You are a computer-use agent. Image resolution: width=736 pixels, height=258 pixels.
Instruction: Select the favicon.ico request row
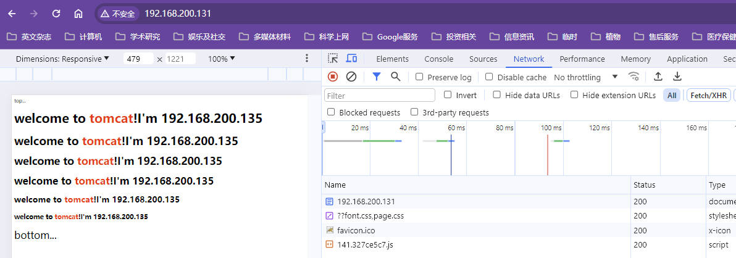[356, 230]
